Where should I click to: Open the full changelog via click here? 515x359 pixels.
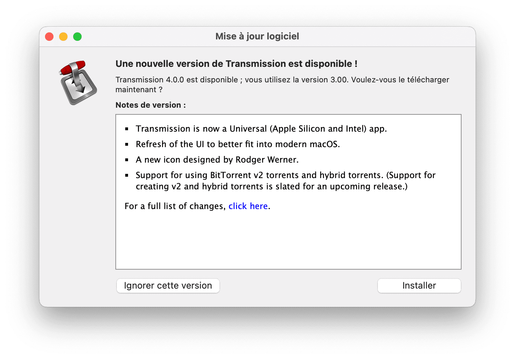[x=248, y=206]
